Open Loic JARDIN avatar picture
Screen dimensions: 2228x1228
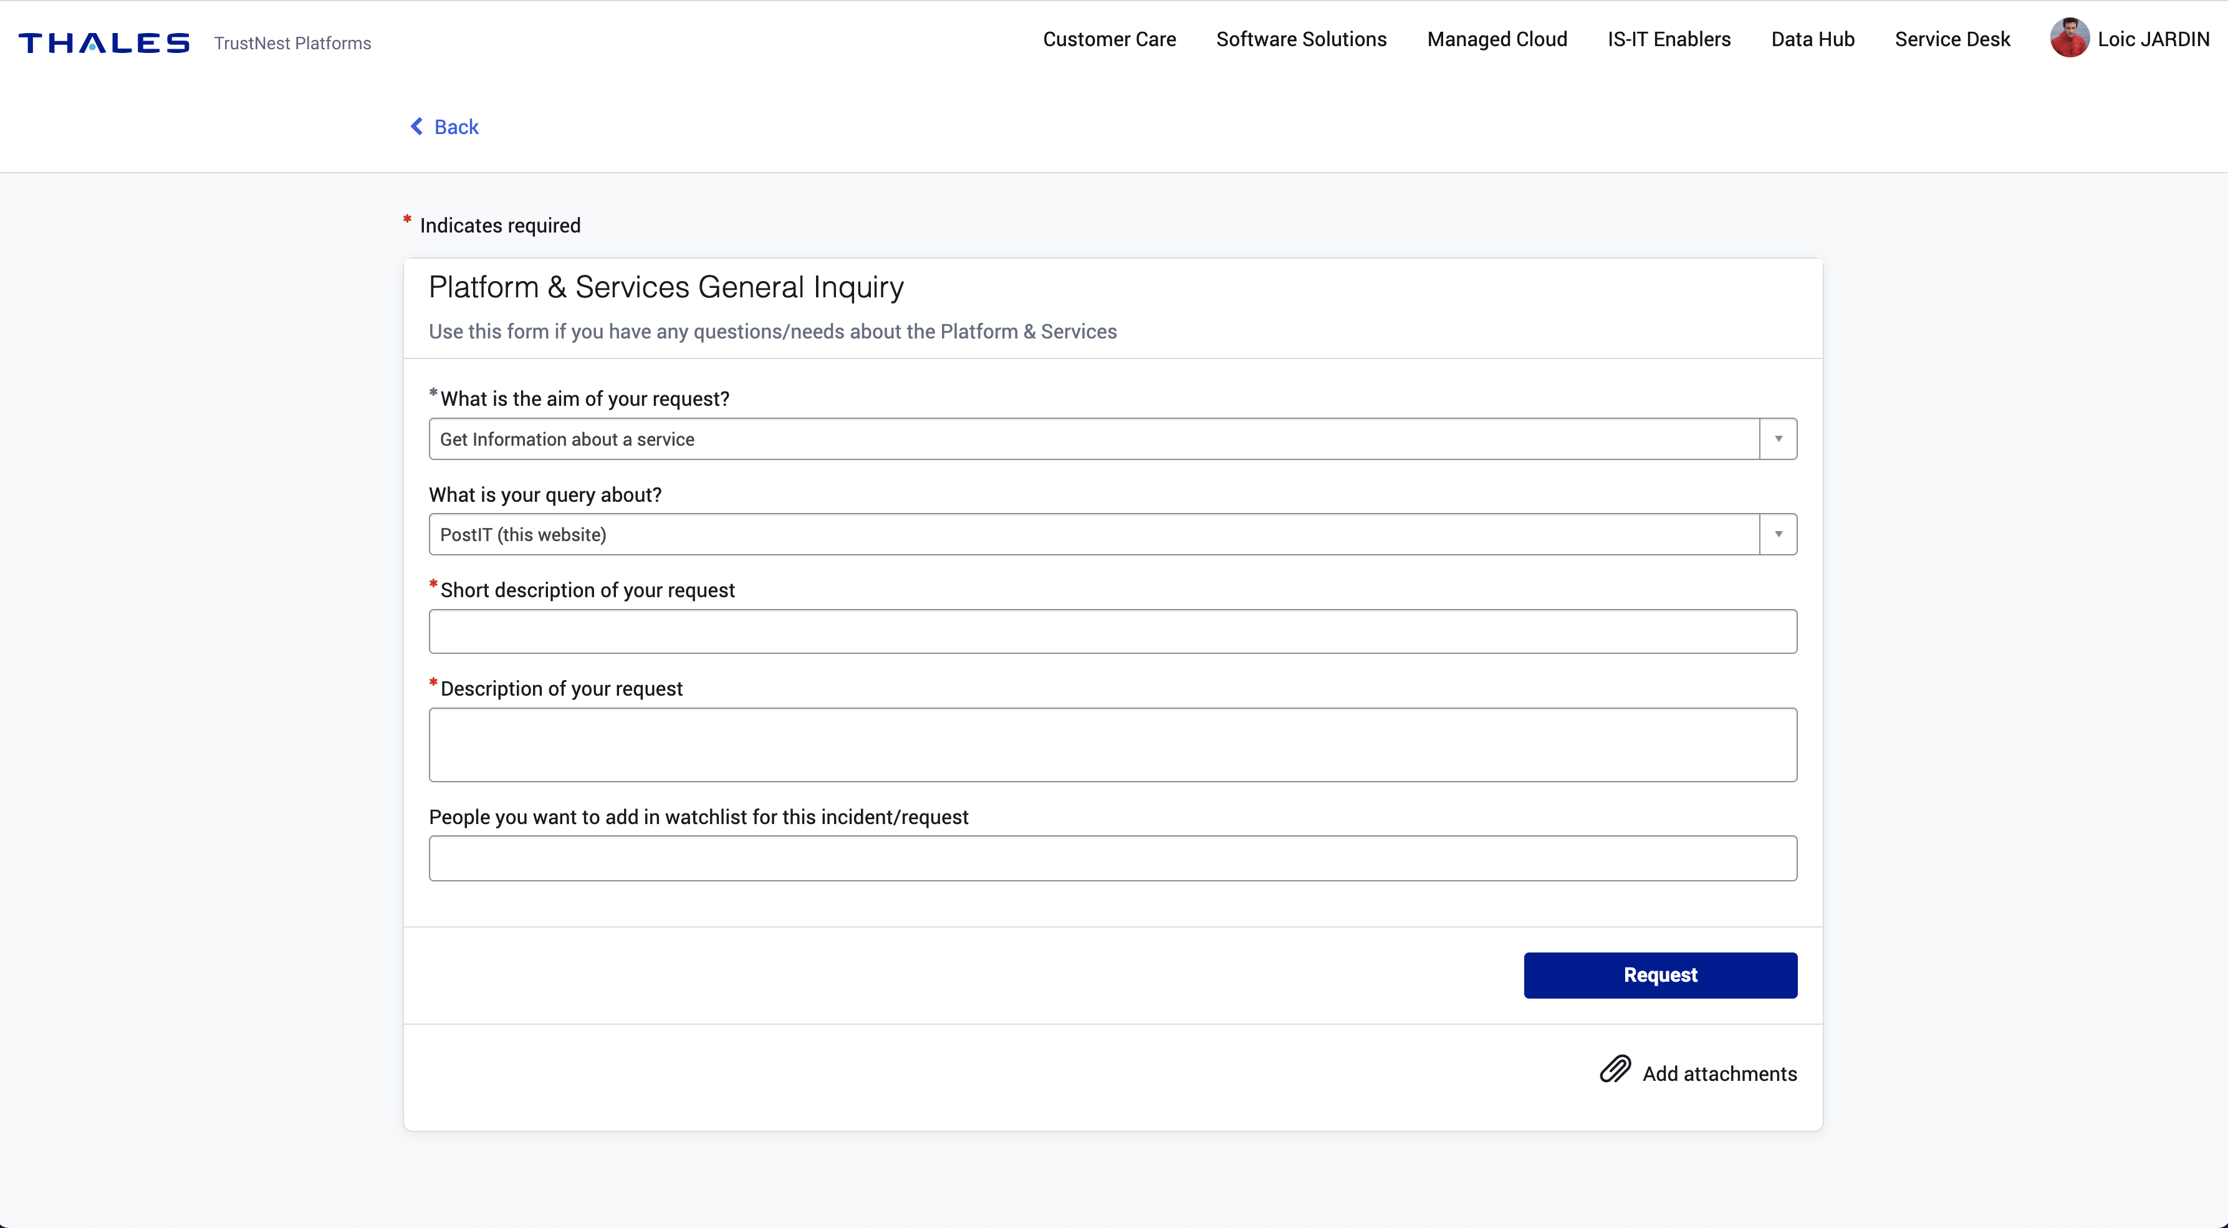(2070, 38)
